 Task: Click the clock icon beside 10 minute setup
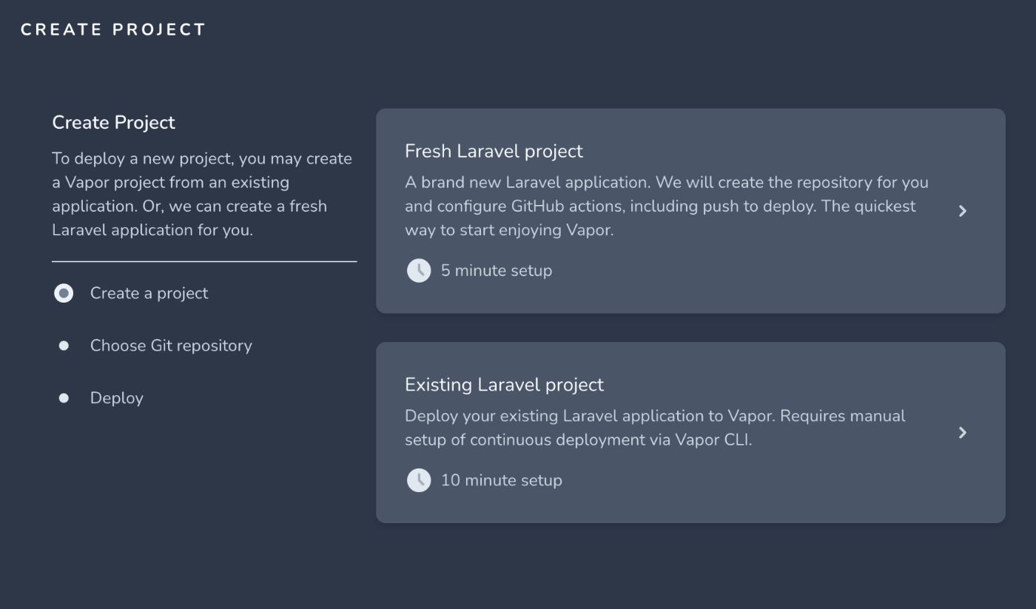click(x=419, y=480)
